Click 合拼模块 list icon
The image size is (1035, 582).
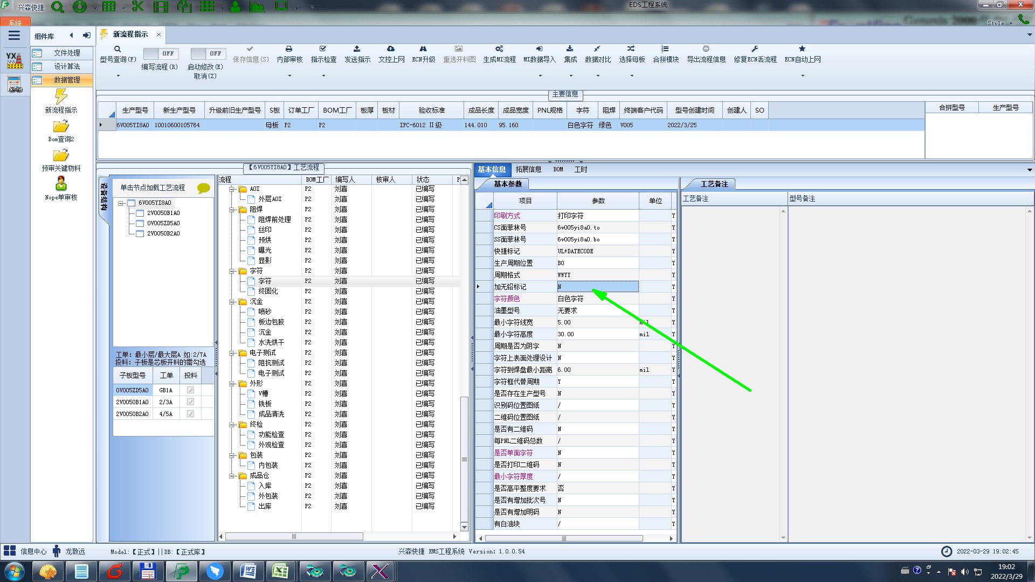[665, 49]
